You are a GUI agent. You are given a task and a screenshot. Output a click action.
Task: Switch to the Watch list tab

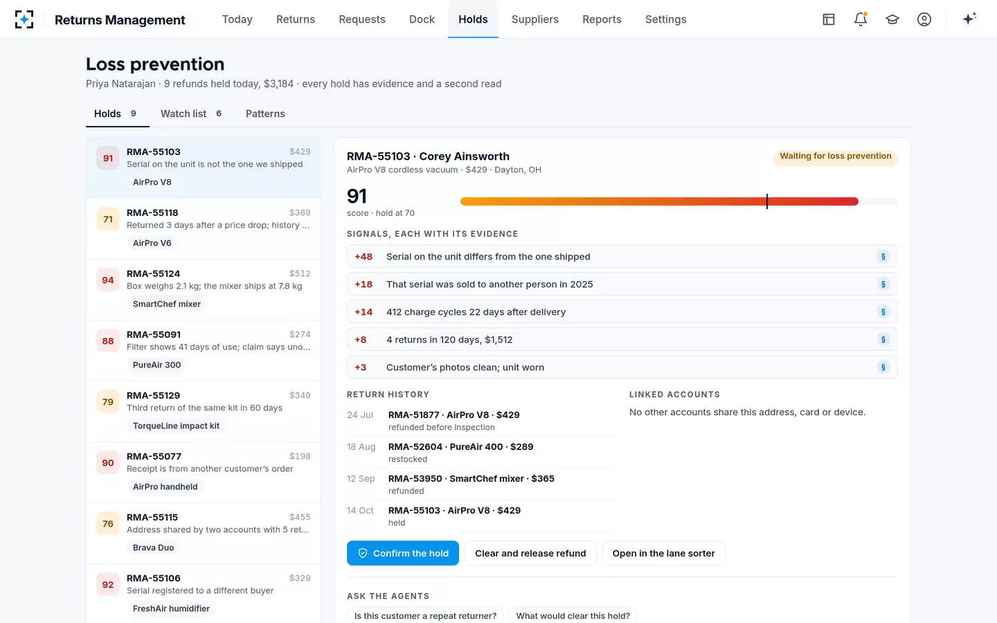pos(191,114)
